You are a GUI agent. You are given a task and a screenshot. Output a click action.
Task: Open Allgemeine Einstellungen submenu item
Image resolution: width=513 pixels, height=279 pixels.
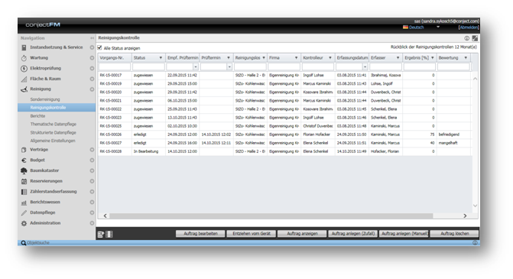53,141
